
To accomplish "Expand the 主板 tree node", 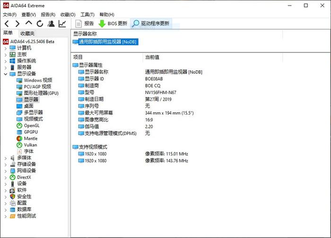I will coord(6,55).
